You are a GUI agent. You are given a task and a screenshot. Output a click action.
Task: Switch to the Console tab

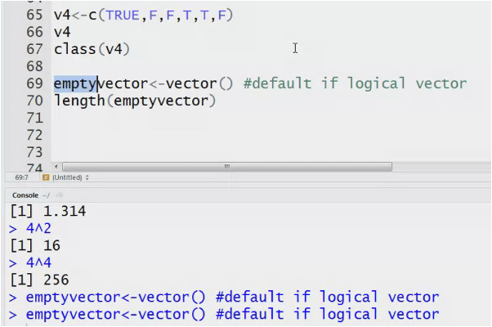[x=25, y=195]
